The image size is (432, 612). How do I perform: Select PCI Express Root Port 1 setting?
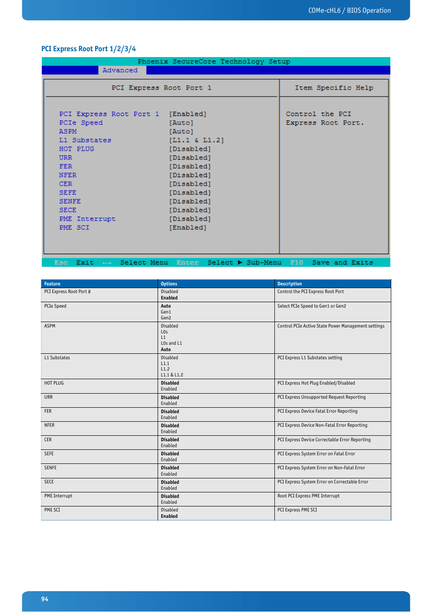(x=109, y=114)
